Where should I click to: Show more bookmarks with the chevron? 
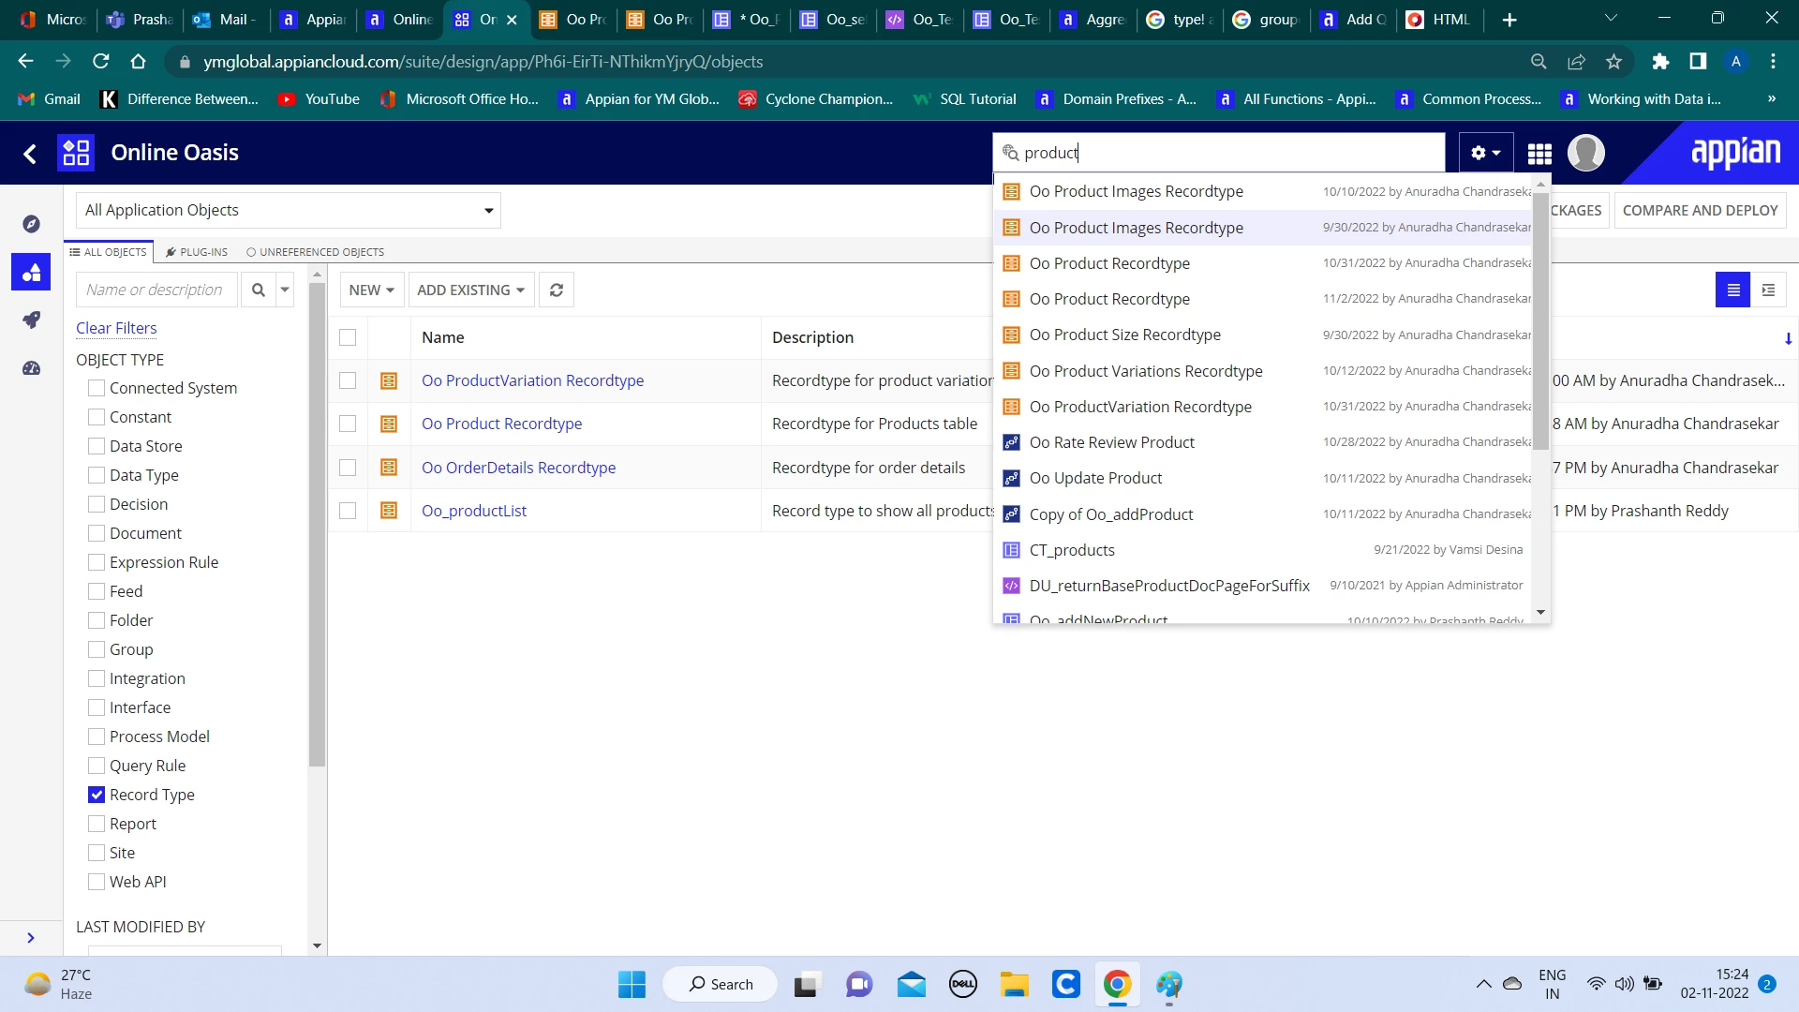point(1771,99)
